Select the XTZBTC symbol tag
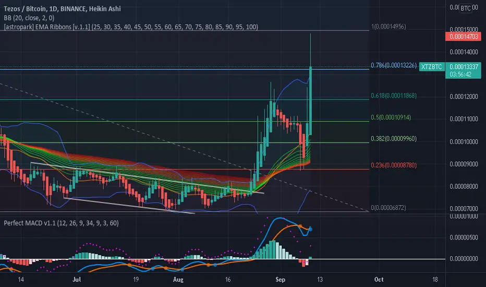 431,67
